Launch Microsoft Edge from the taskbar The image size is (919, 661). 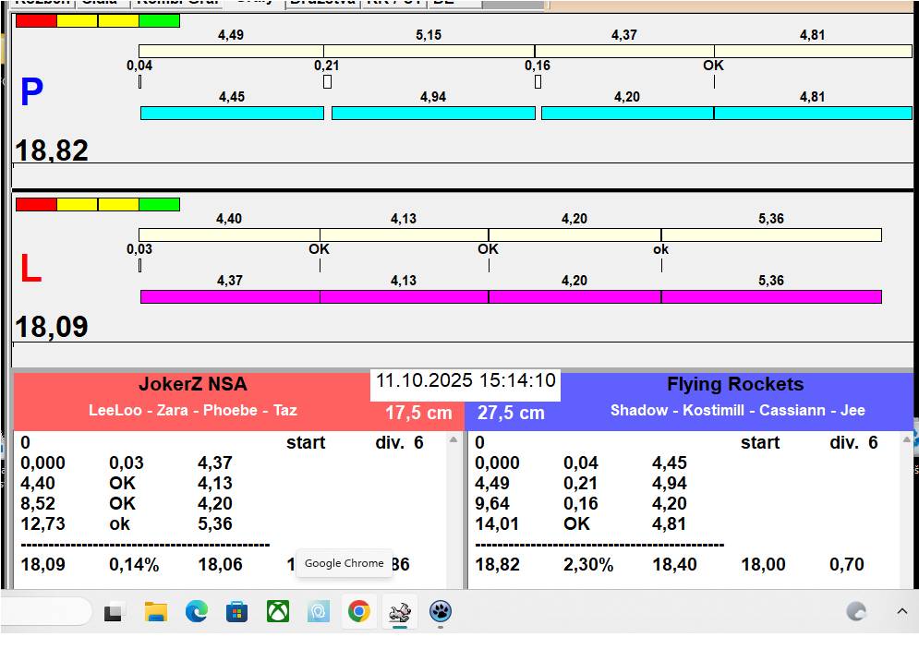tap(197, 611)
